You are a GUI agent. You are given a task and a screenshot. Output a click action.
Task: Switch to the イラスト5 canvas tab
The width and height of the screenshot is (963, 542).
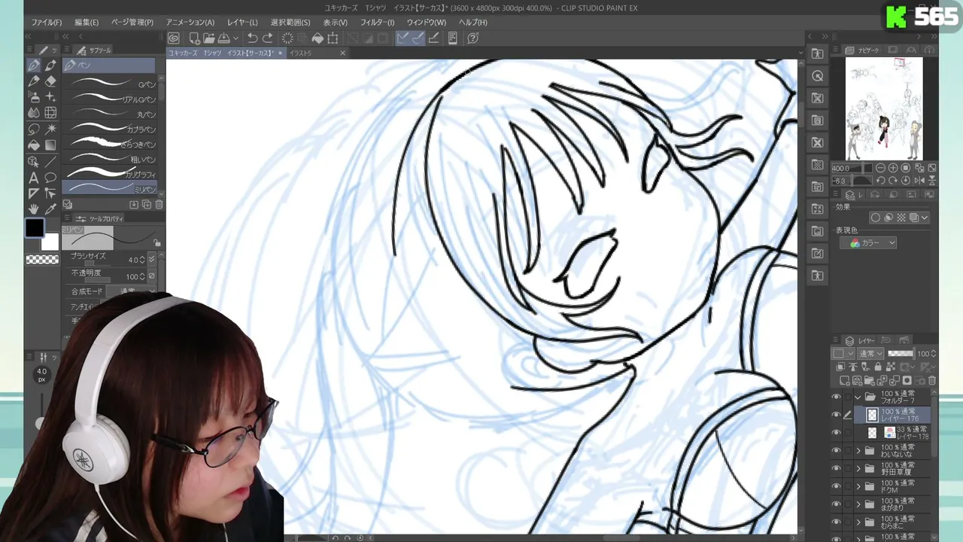[x=301, y=53]
